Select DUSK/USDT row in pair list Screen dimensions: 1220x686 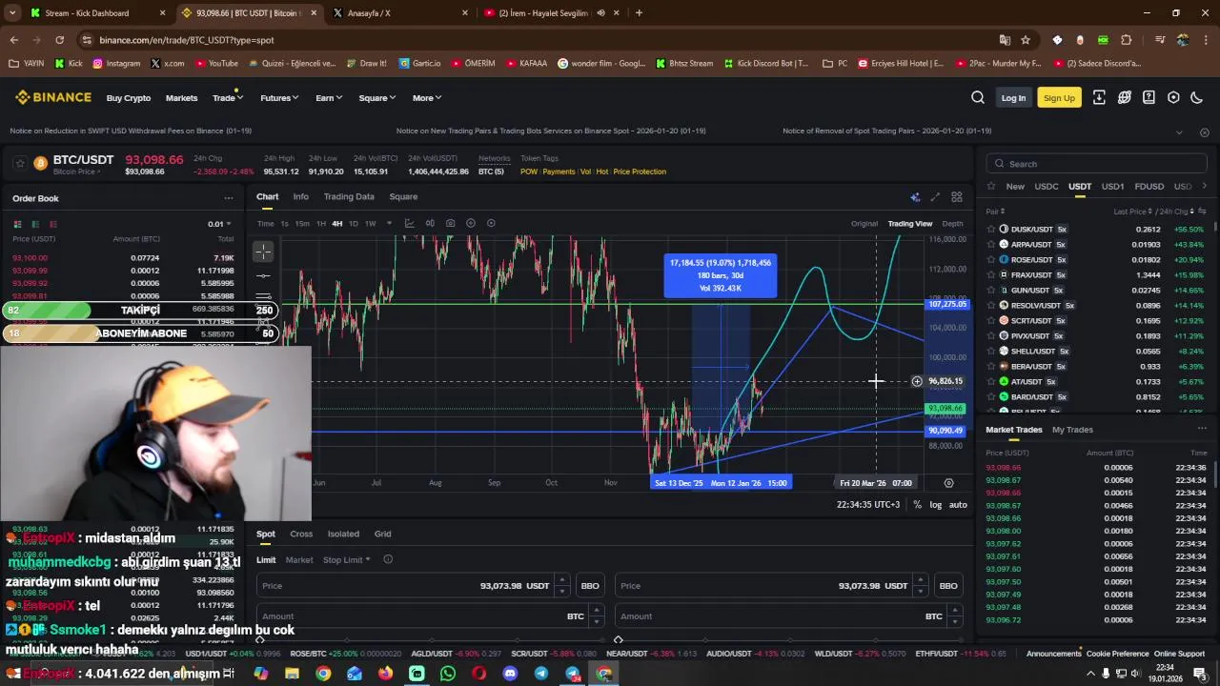(x=1096, y=230)
